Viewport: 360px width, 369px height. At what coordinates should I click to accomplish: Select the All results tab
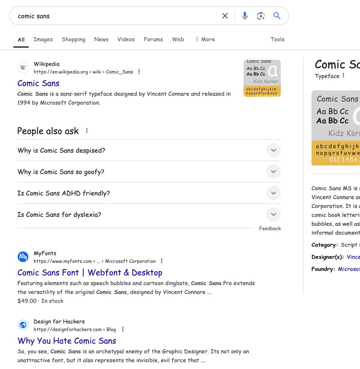(x=21, y=40)
